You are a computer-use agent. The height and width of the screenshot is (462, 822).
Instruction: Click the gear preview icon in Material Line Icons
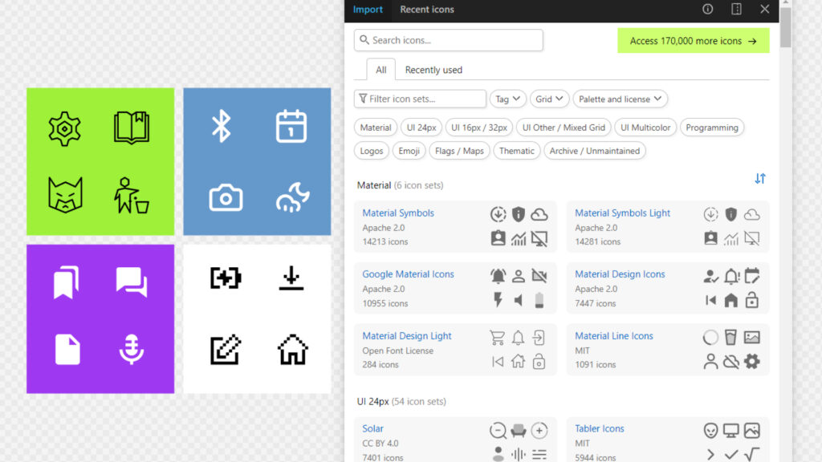click(751, 362)
